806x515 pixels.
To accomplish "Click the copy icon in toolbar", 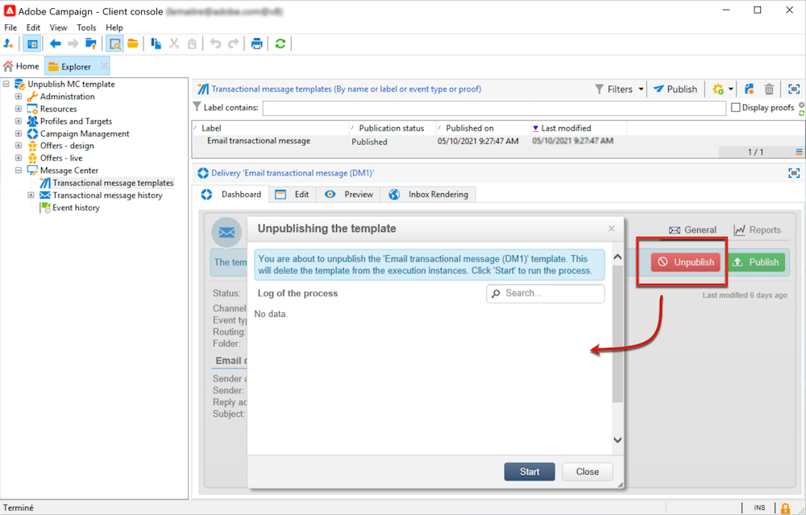I will coord(156,44).
